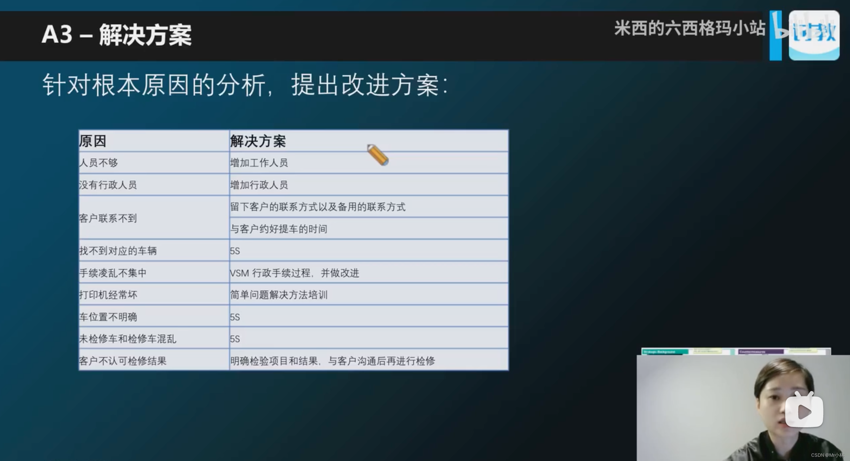Click the 与客户约好提车的时间 cell
850x461 pixels.
click(x=279, y=229)
